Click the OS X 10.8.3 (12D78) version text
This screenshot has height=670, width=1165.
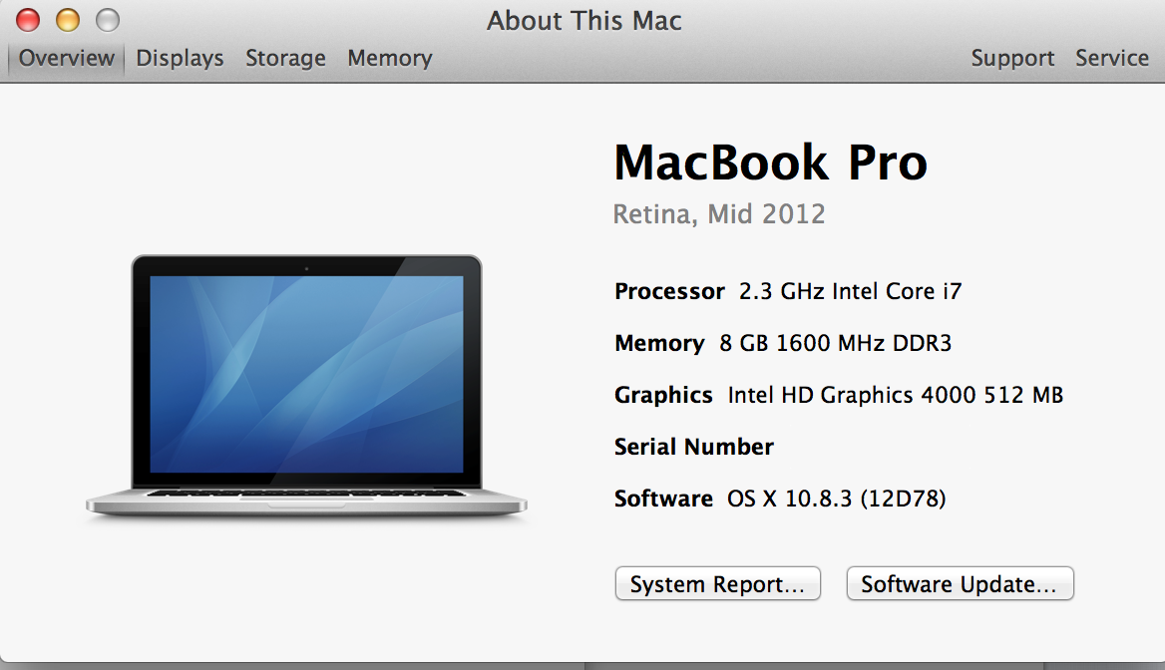pos(837,499)
